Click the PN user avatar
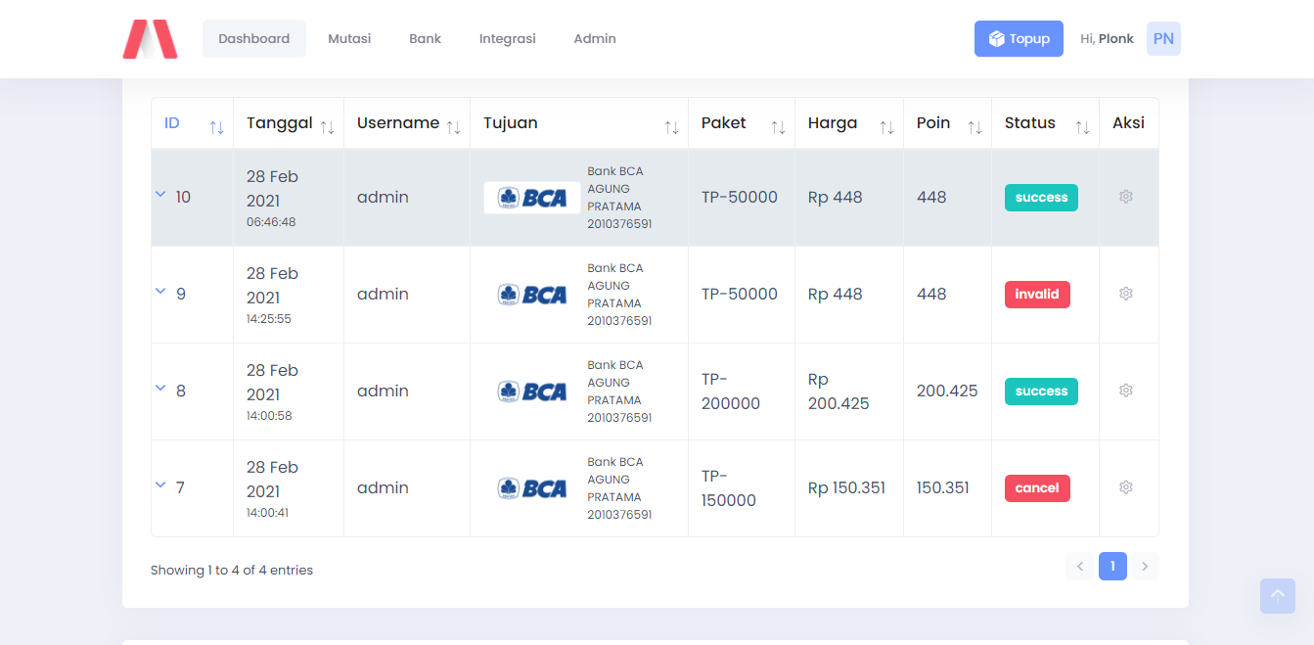The width and height of the screenshot is (1314, 645). coord(1163,39)
